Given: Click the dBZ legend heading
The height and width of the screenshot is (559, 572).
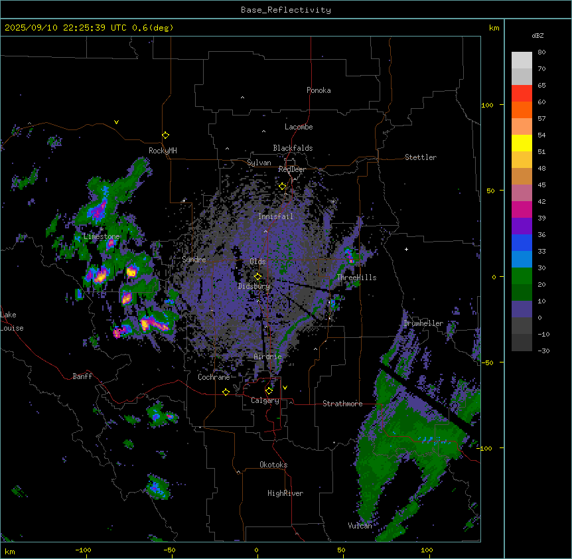Looking at the screenshot, I should (x=537, y=36).
